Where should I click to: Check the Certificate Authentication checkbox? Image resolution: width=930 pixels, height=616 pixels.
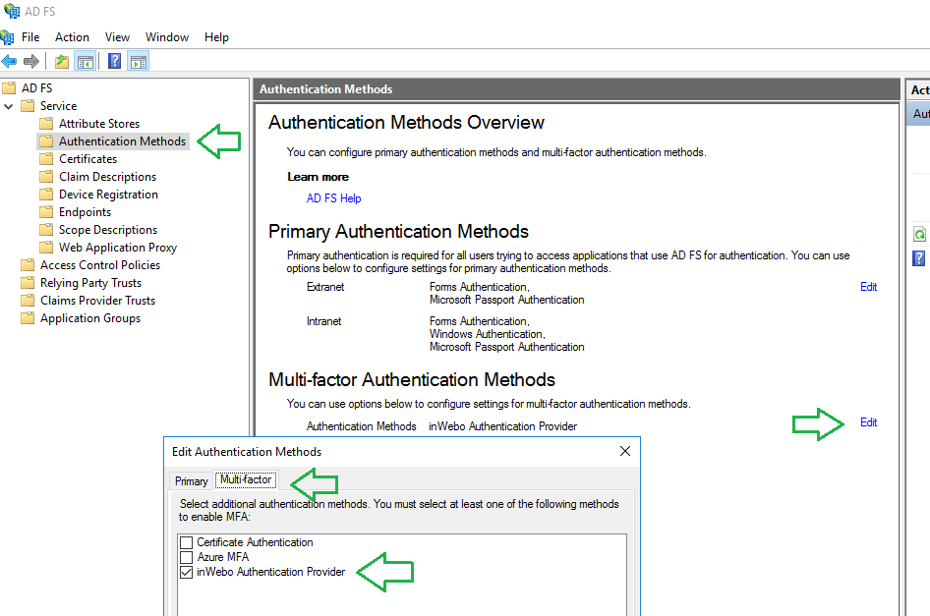[186, 541]
